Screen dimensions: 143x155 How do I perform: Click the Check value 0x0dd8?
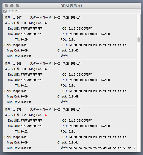pyautogui.click(x=73, y=50)
